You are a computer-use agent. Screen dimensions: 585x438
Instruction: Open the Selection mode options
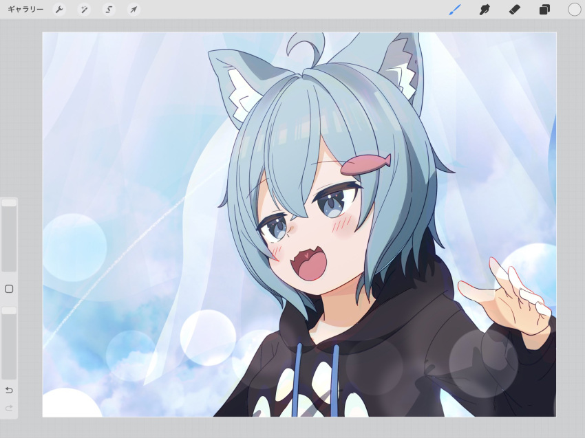(108, 9)
